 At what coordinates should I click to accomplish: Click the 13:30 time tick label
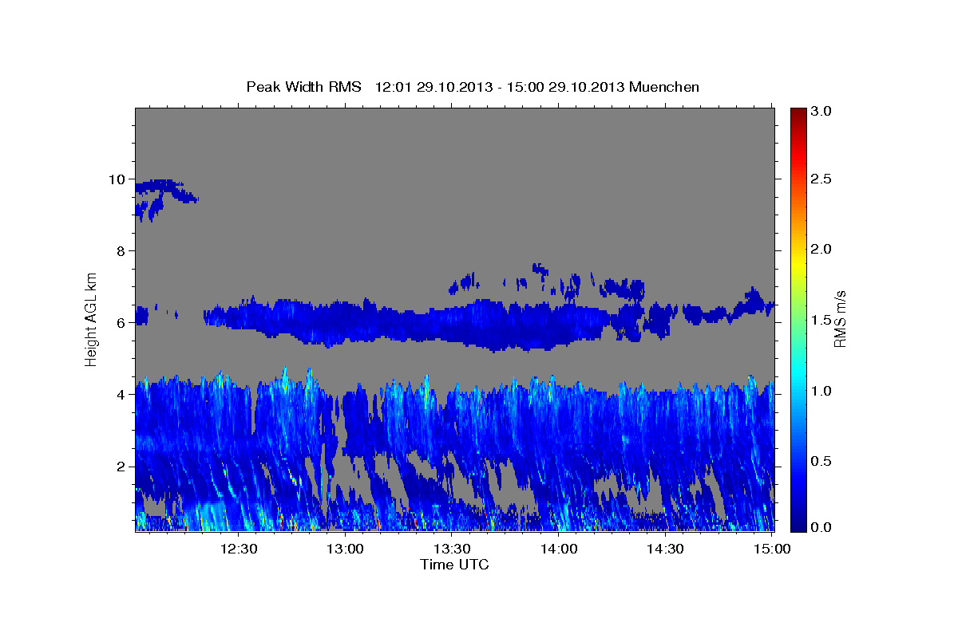[451, 549]
